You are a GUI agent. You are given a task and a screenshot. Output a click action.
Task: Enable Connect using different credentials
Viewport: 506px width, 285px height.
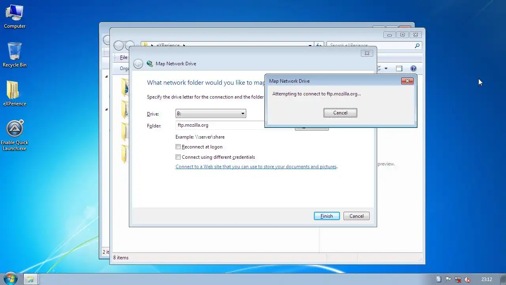pos(178,157)
